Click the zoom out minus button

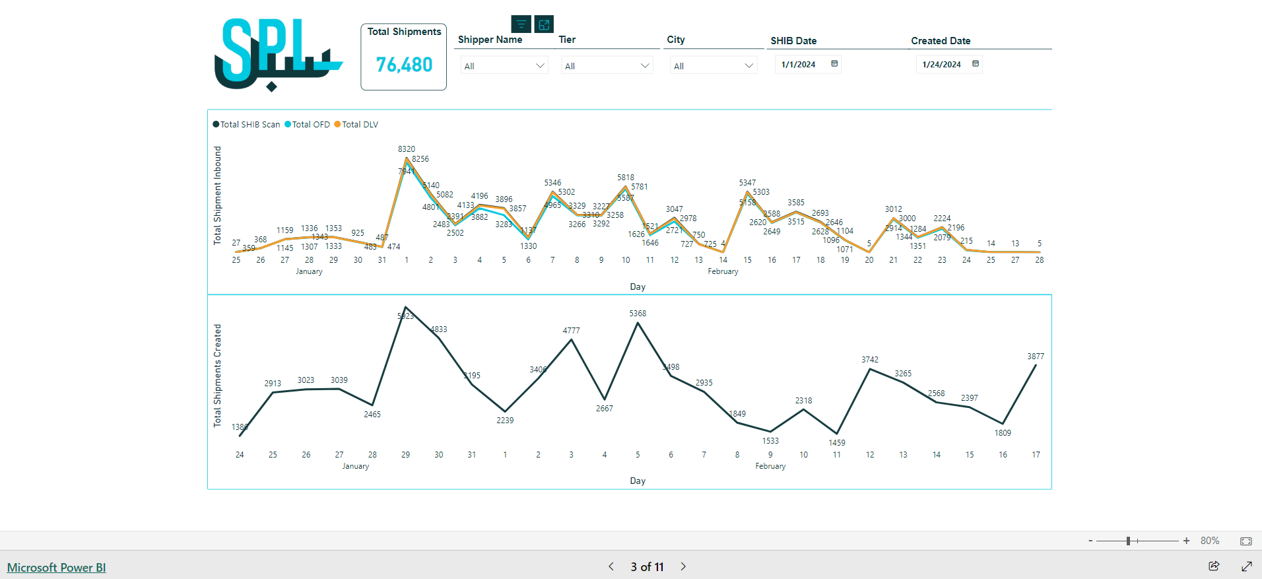1090,541
